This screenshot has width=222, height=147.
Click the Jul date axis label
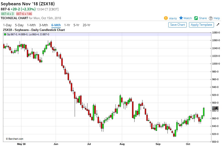[x=89, y=144]
